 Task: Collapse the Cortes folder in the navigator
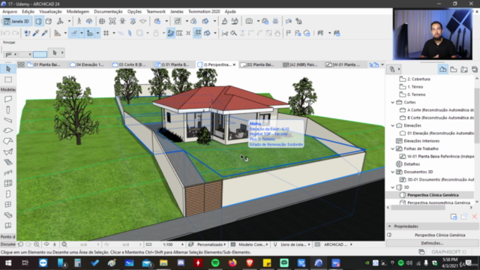click(393, 102)
